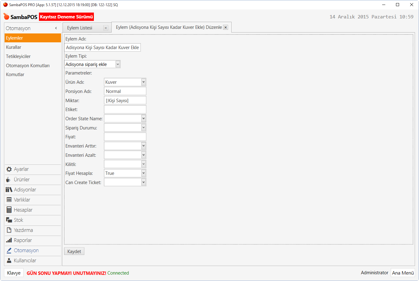This screenshot has width=419, height=281.
Task: Open Raporlar via its bar chart icon
Action: click(9, 240)
